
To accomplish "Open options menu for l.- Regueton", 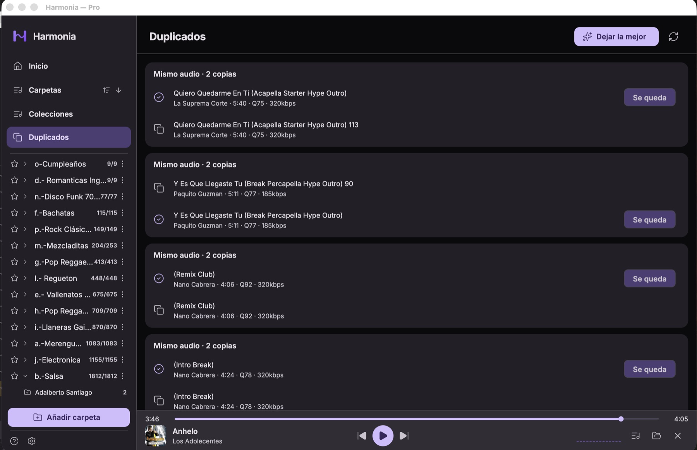I will click(123, 278).
